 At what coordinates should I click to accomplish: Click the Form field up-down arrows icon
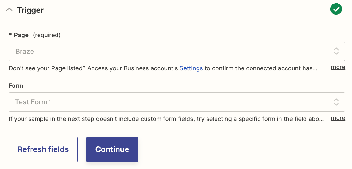click(336, 102)
